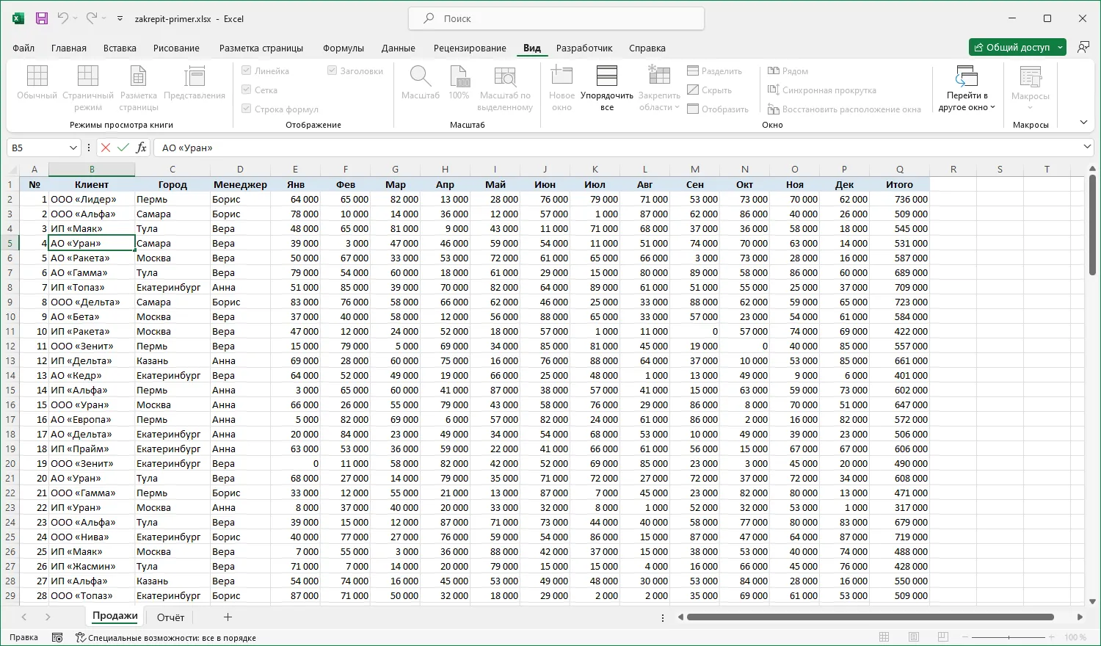The image size is (1101, 646).
Task: Toggle the Сетка gridlines checkbox
Action: coord(247,90)
